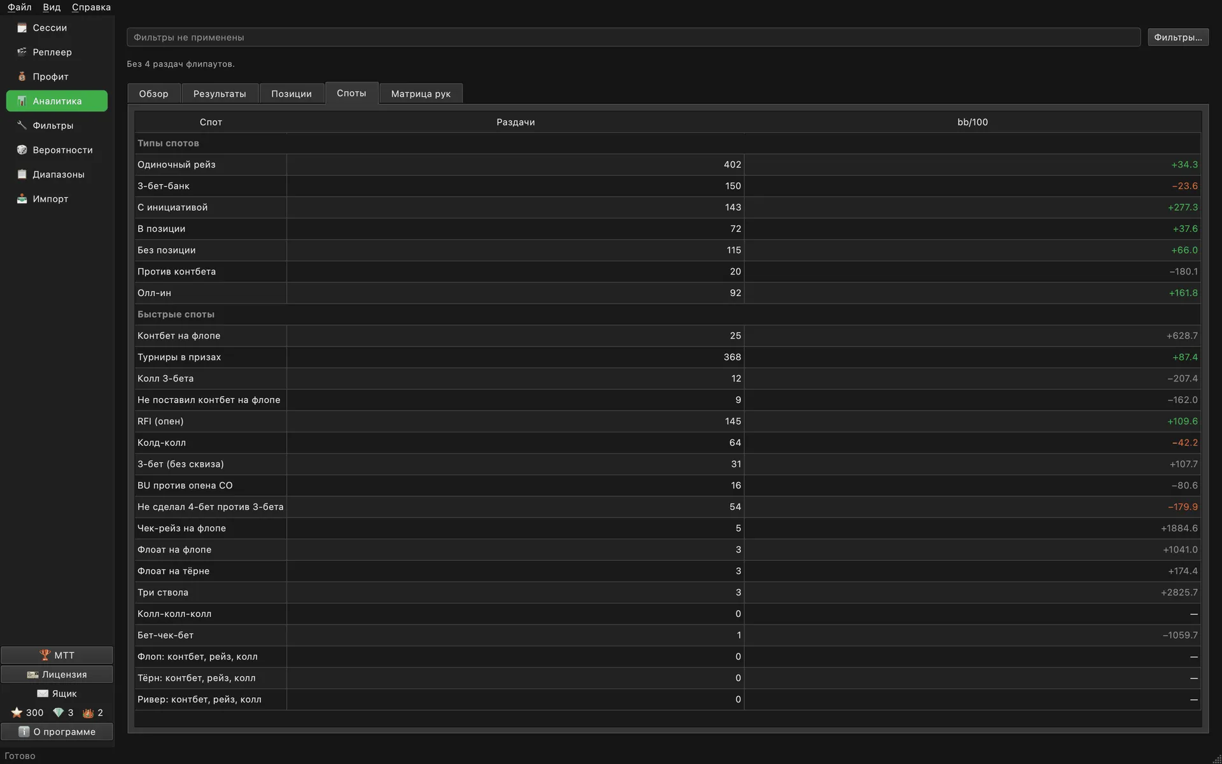The width and height of the screenshot is (1222, 764).
Task: Open the Позиции tab
Action: tap(291, 94)
